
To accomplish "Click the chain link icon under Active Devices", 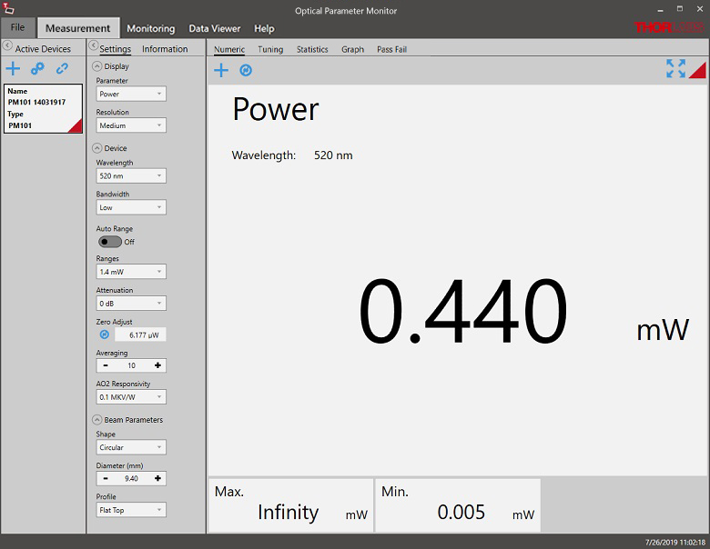I will (x=62, y=69).
